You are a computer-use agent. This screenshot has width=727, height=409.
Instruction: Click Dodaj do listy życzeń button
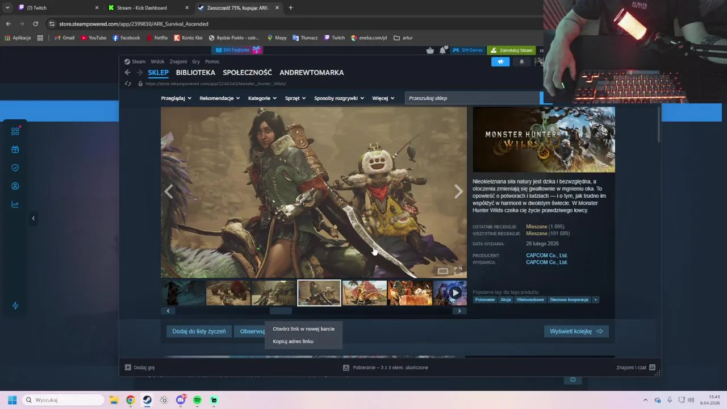click(x=199, y=331)
